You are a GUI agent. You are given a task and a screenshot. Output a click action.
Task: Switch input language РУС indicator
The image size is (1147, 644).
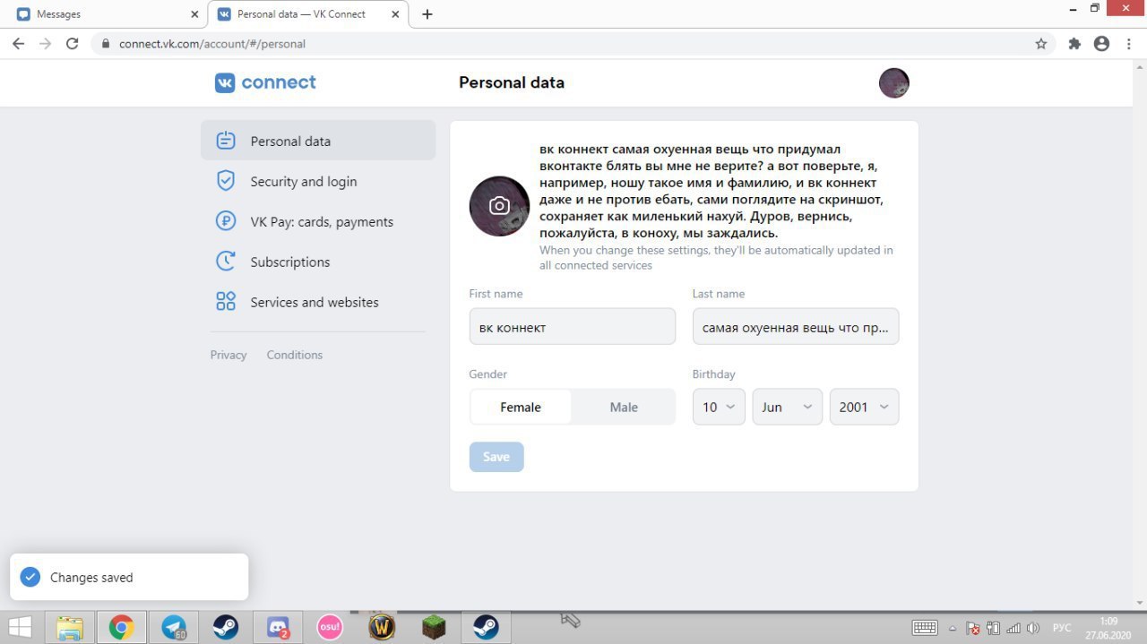click(x=1061, y=628)
